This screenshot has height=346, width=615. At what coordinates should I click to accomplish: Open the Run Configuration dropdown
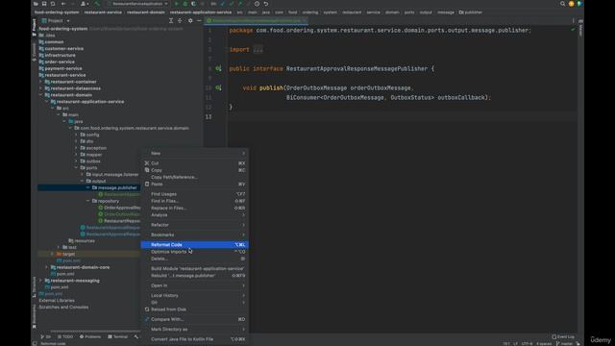pos(138,4)
